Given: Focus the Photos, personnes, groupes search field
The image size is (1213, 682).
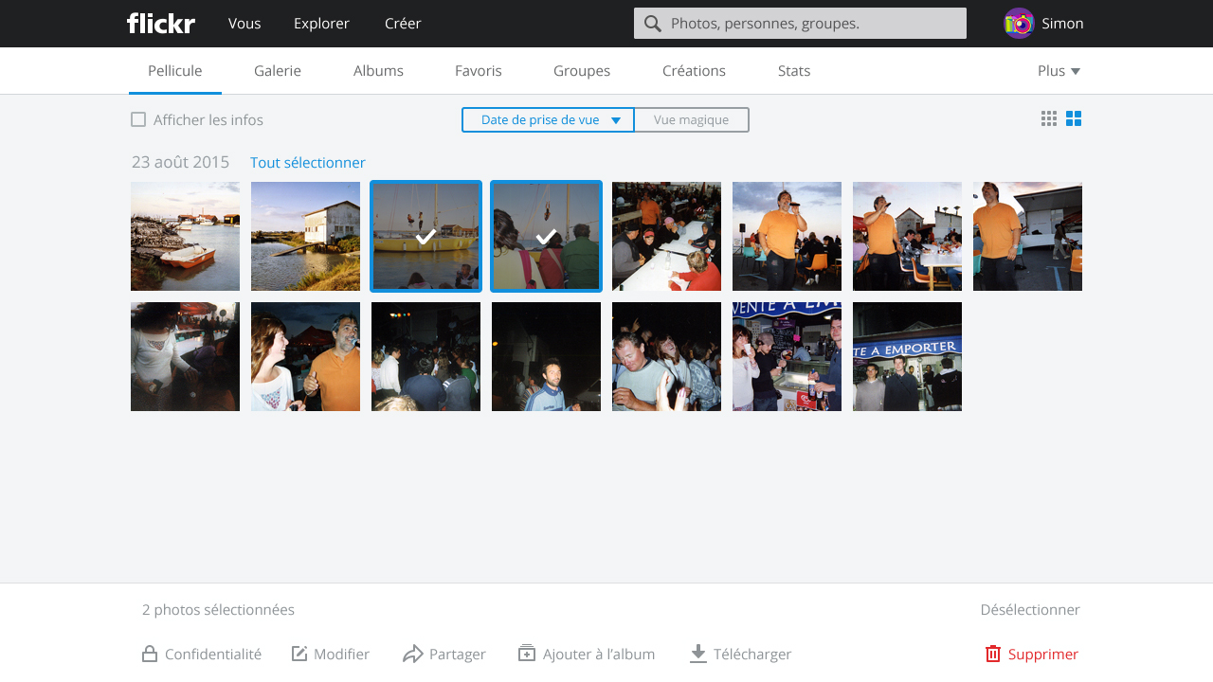Looking at the screenshot, I should 800,24.
